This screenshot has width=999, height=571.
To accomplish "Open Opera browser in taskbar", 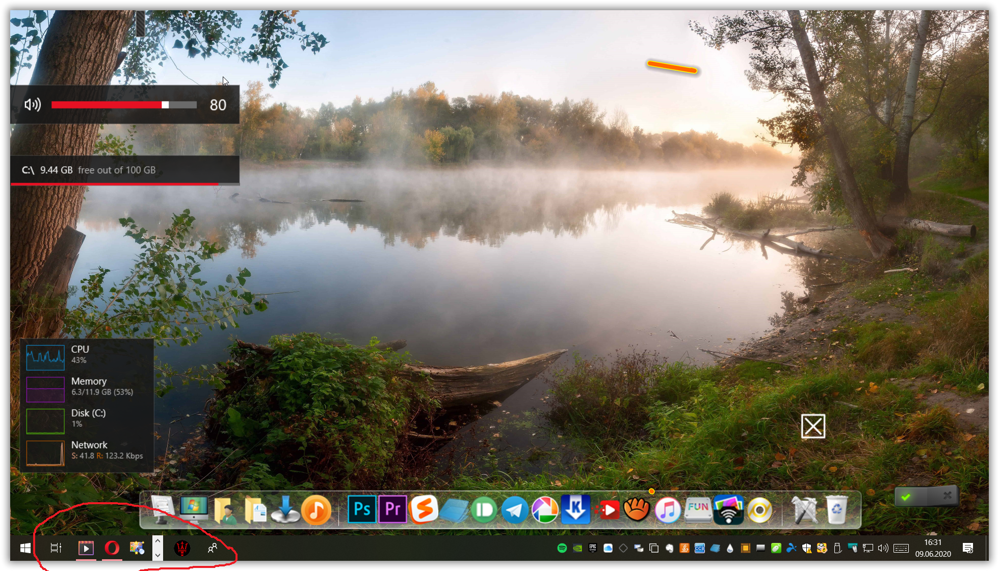I will point(112,548).
